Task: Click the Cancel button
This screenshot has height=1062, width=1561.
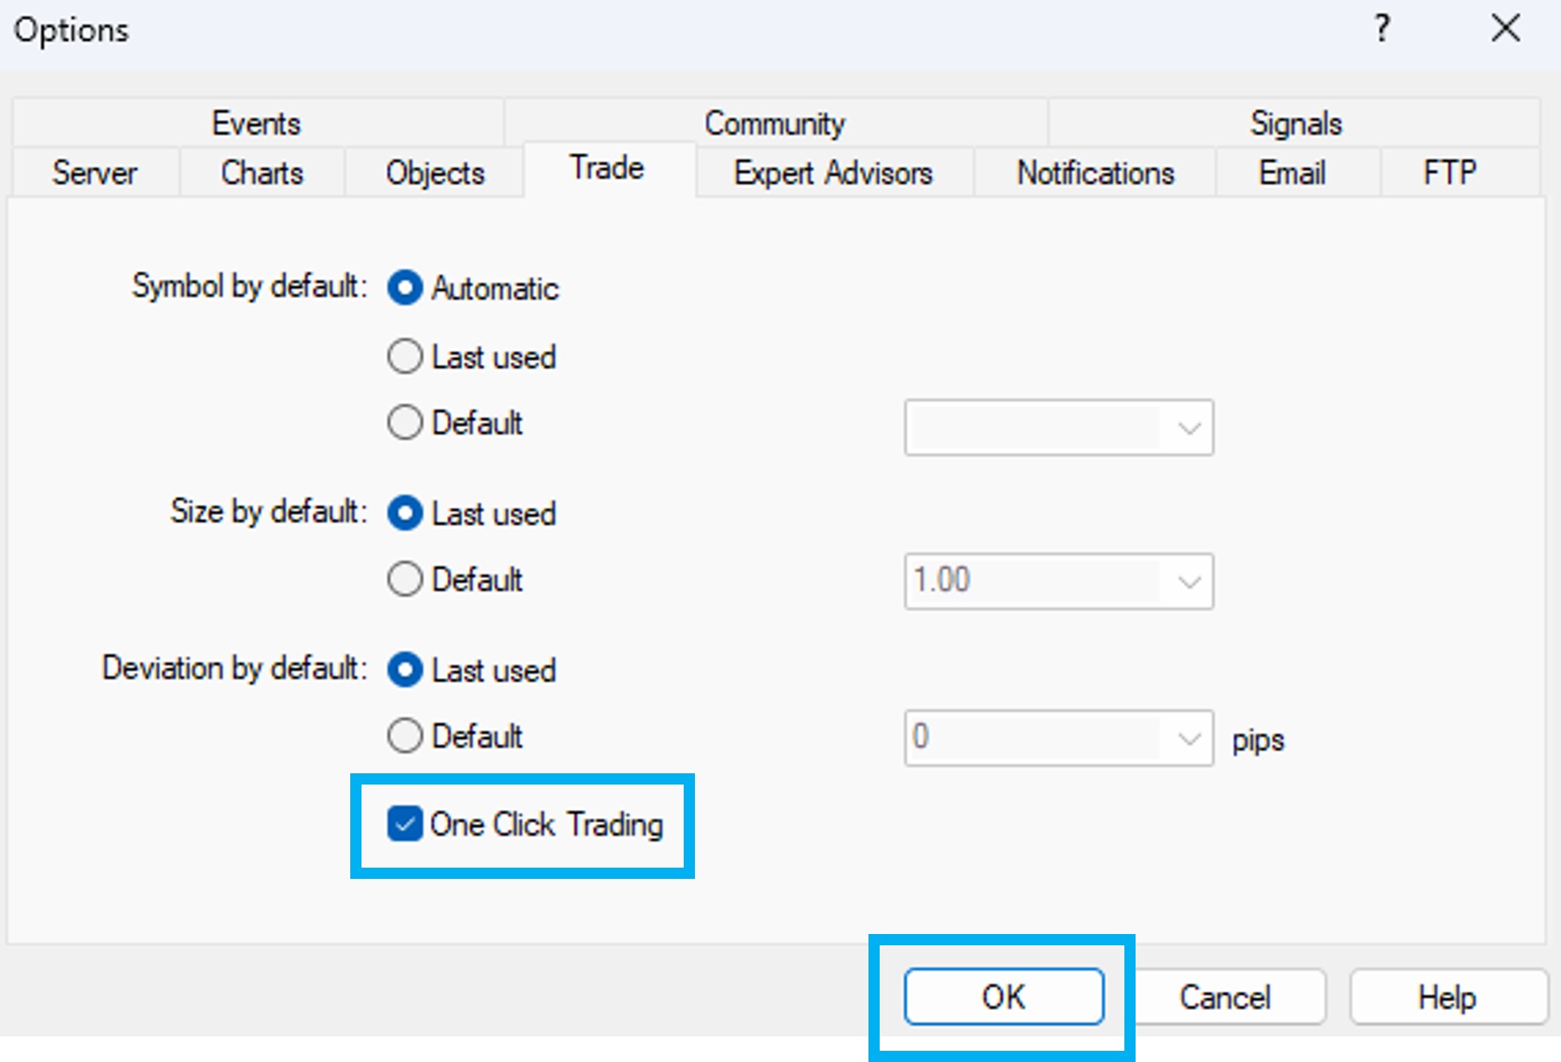Action: [x=1225, y=997]
